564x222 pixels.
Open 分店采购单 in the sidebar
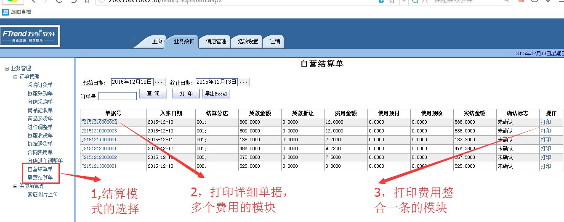point(40,102)
